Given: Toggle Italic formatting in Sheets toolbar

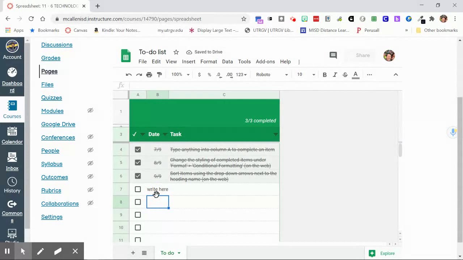Looking at the screenshot, I should [x=335, y=75].
